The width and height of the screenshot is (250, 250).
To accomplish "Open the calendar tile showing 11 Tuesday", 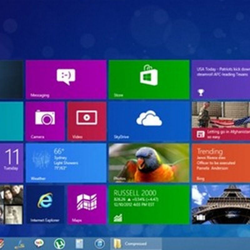I will point(11,163).
